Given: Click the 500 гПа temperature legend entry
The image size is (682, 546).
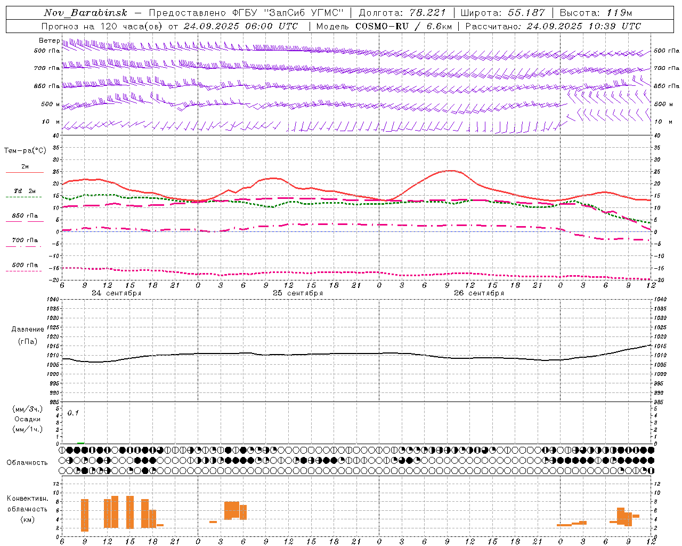Looking at the screenshot, I should 25,265.
